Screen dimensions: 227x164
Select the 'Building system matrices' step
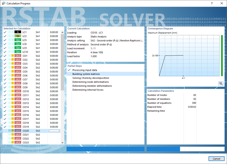click(x=105, y=74)
